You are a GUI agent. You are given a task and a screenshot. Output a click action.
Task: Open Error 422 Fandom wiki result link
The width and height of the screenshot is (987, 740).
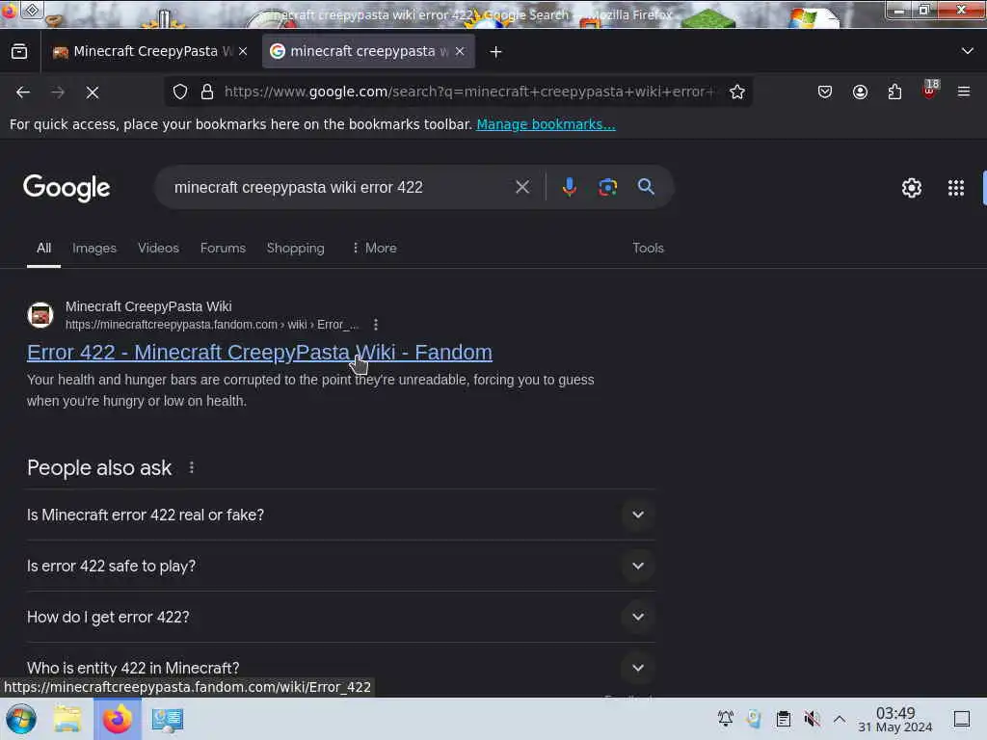tap(259, 353)
